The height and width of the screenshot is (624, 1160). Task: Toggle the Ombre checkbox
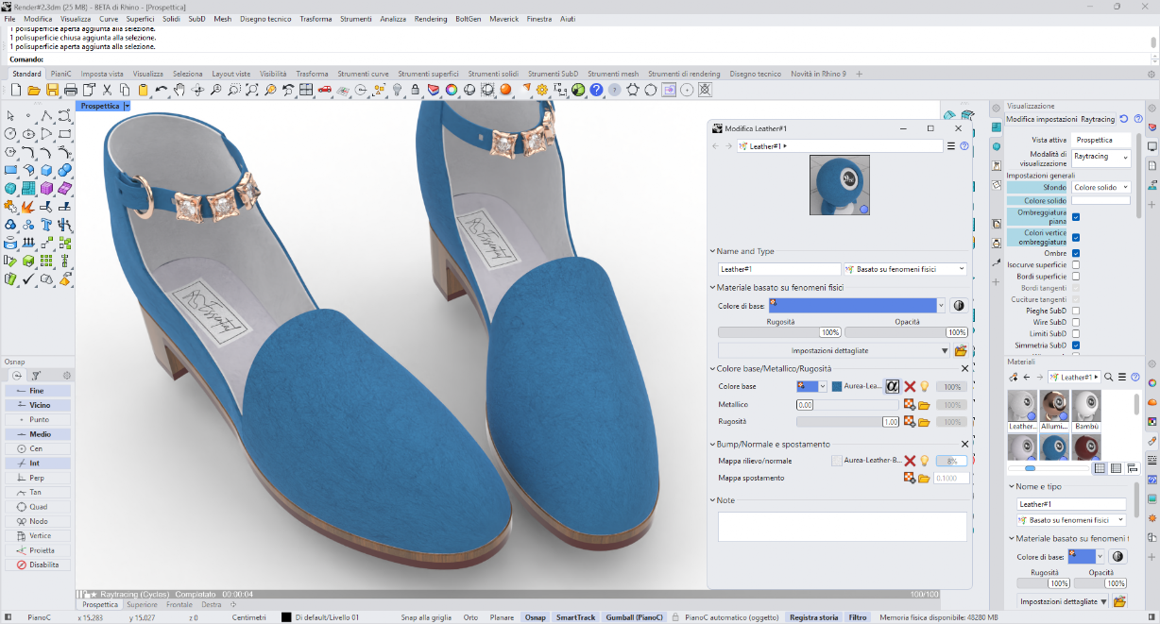(1076, 253)
